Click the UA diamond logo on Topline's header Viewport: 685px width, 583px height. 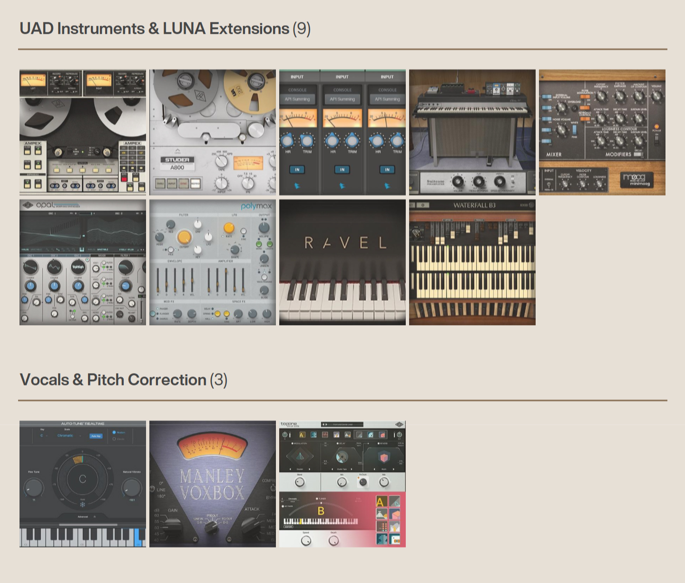(399, 425)
